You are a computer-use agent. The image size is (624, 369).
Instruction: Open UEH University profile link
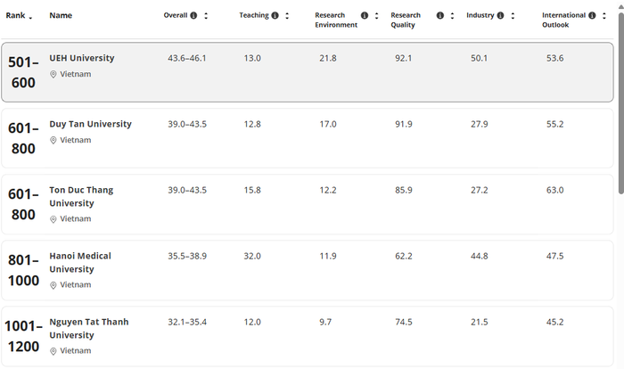coord(81,58)
